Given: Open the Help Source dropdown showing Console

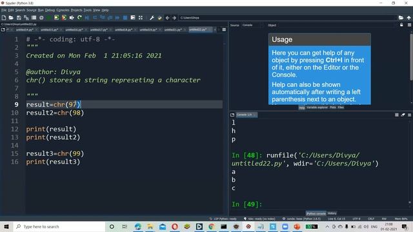Looking at the screenshot, I should click(252, 25).
